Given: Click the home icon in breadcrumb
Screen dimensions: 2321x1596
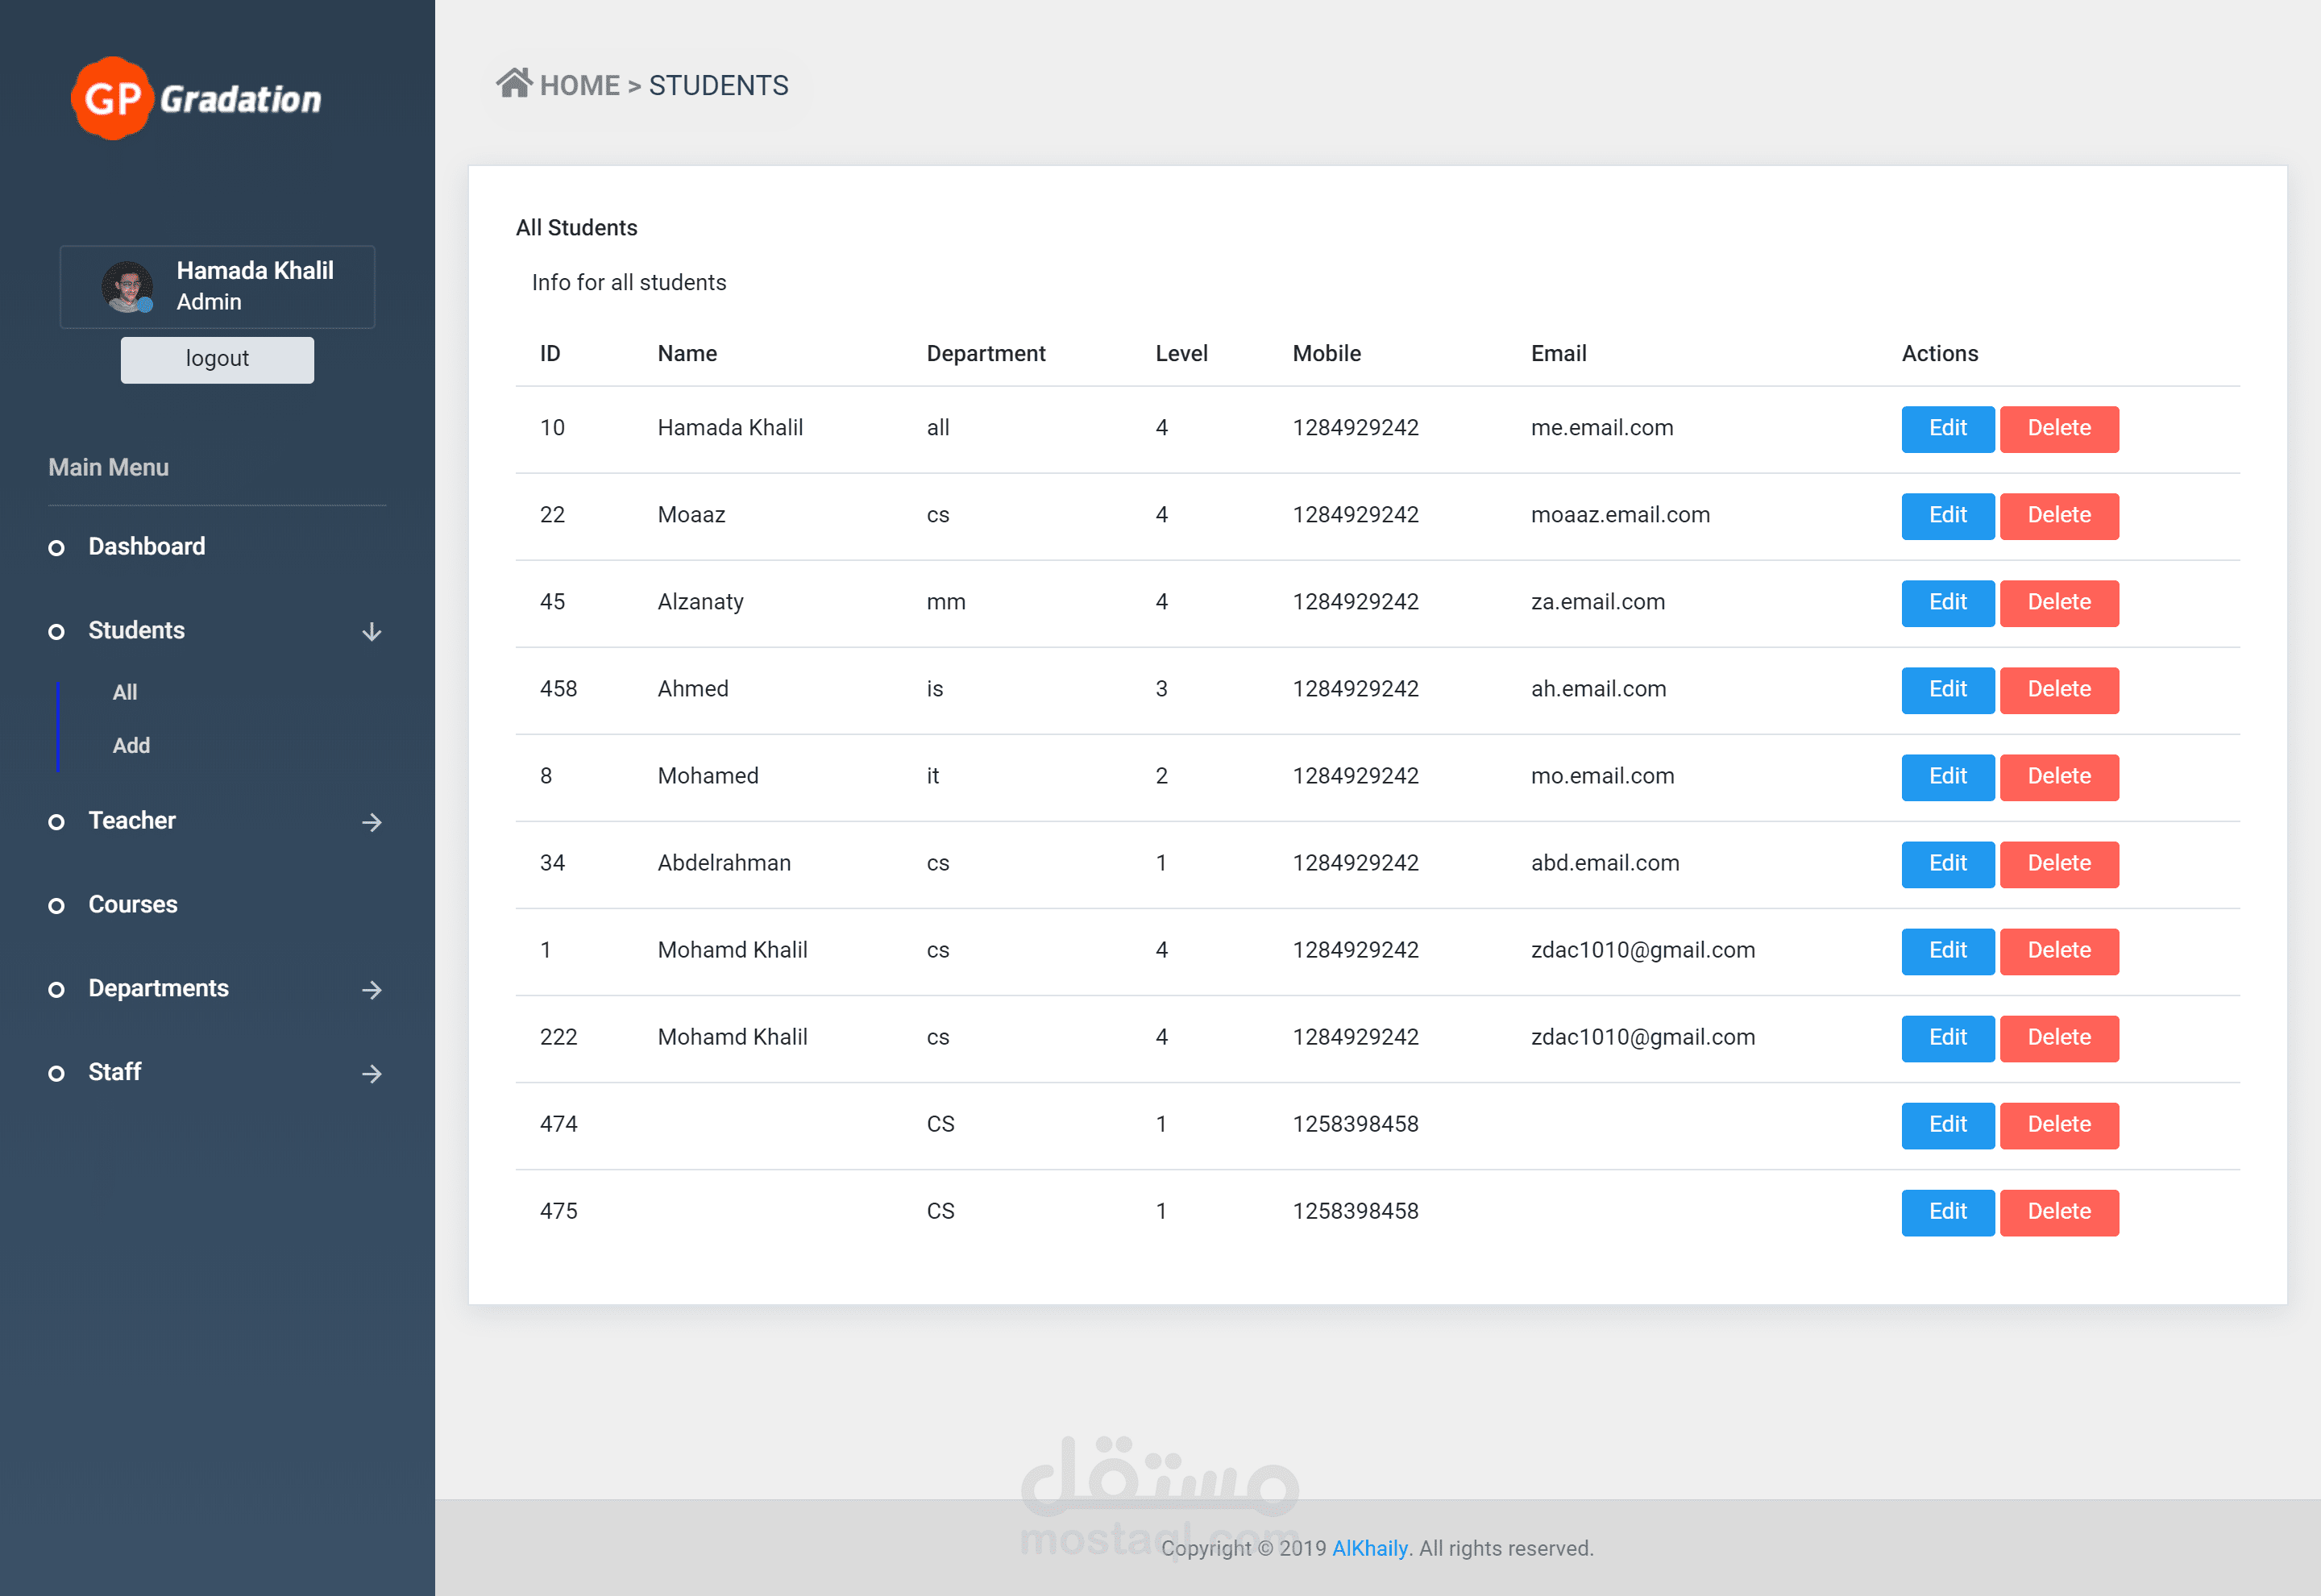Looking at the screenshot, I should 514,83.
